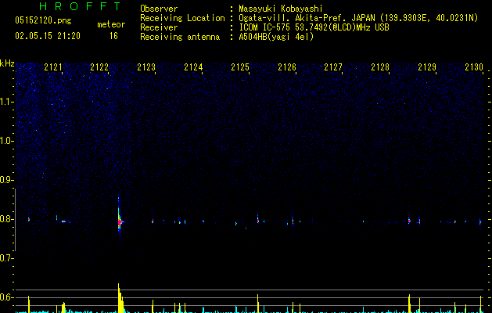
Task: Click the 2125 time marker
Action: coord(240,67)
